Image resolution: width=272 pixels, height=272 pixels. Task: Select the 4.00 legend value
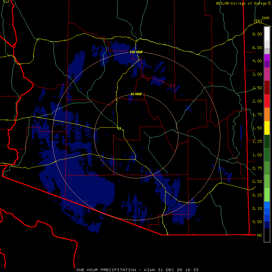(x=257, y=61)
